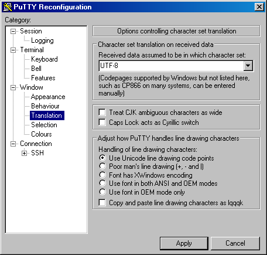
Task: Collapse the Terminal tree node
Action: (13, 50)
